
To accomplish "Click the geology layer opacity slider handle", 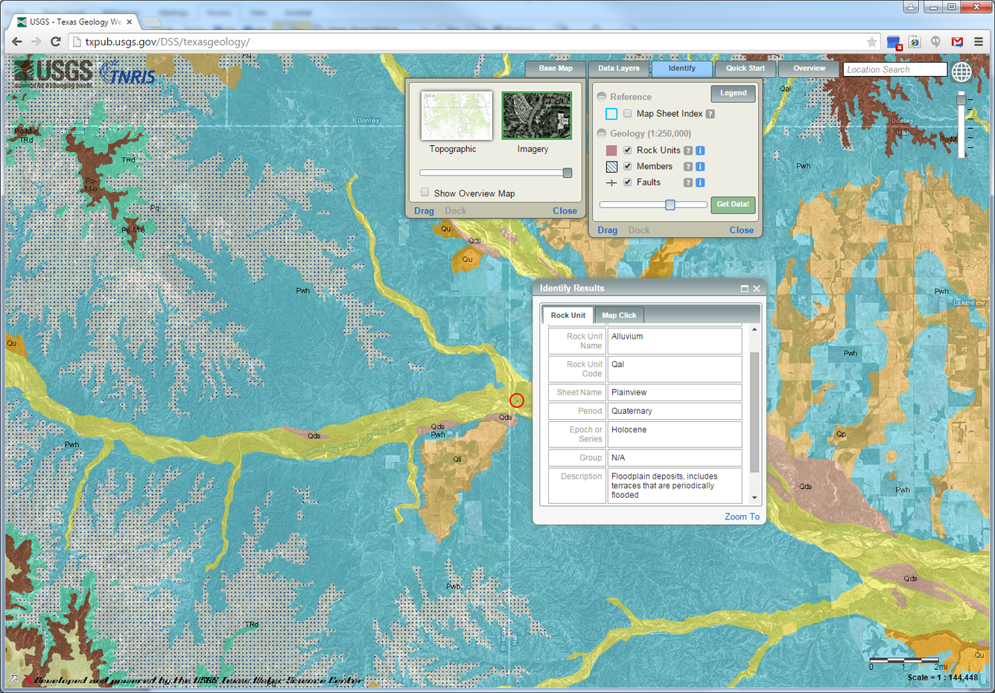I will pyautogui.click(x=670, y=205).
